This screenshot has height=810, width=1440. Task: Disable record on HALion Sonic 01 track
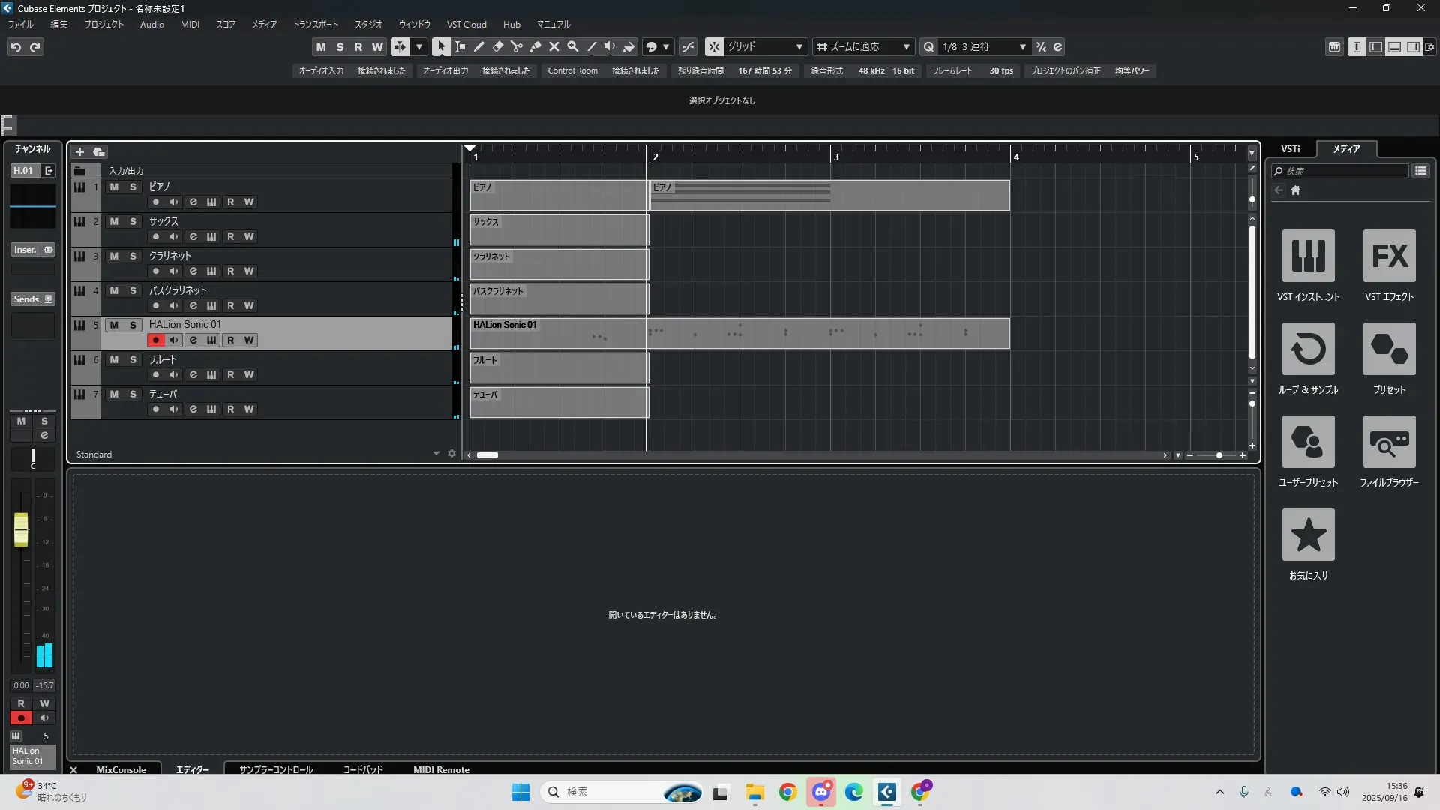point(155,340)
